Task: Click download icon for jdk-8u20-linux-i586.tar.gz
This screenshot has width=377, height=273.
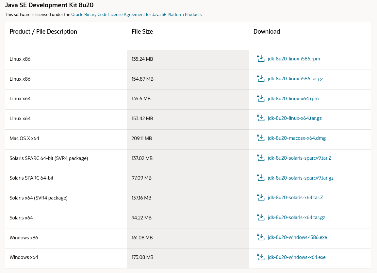Action: [261, 78]
